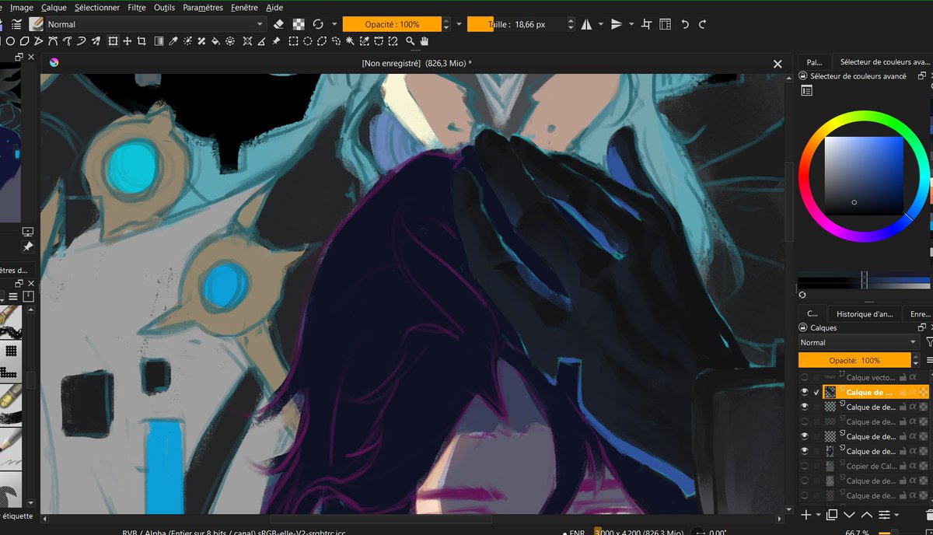
Task: Move layer down with chevron
Action: pyautogui.click(x=849, y=515)
